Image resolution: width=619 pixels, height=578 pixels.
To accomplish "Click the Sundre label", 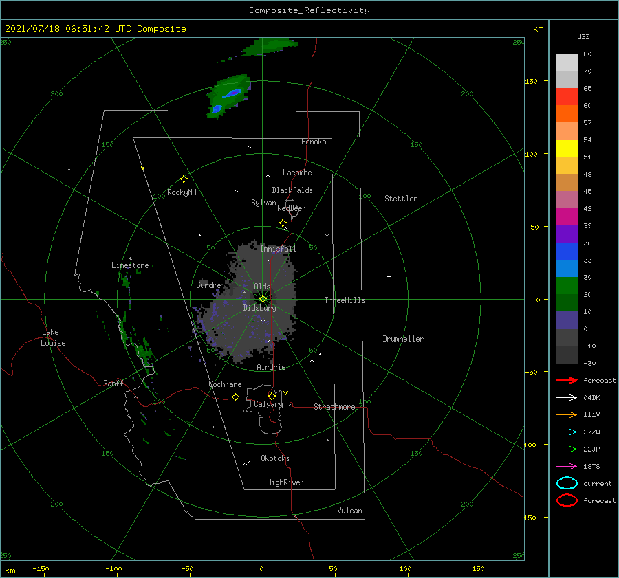I will pyautogui.click(x=208, y=285).
